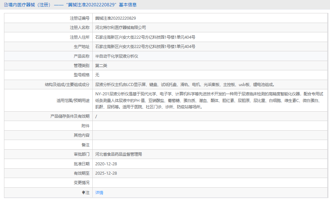
Task: Click the 附件 label
Action: click(x=85, y=126)
